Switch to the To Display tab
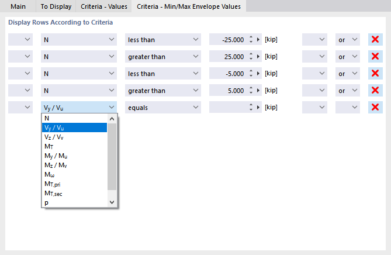This screenshot has width=391, height=255. pos(56,6)
